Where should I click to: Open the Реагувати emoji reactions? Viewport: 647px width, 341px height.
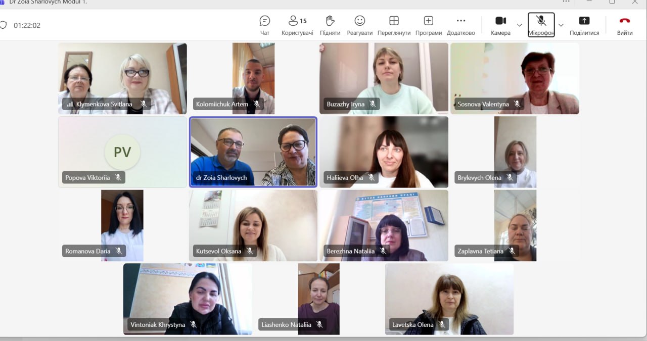coord(360,25)
